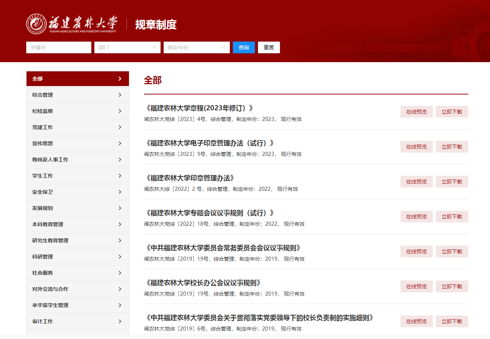Open the 制定年份 year dropdown
490x339 pixels.
pyautogui.click(x=197, y=47)
